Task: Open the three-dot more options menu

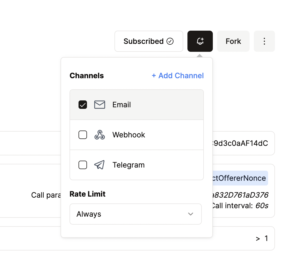Action: click(264, 41)
